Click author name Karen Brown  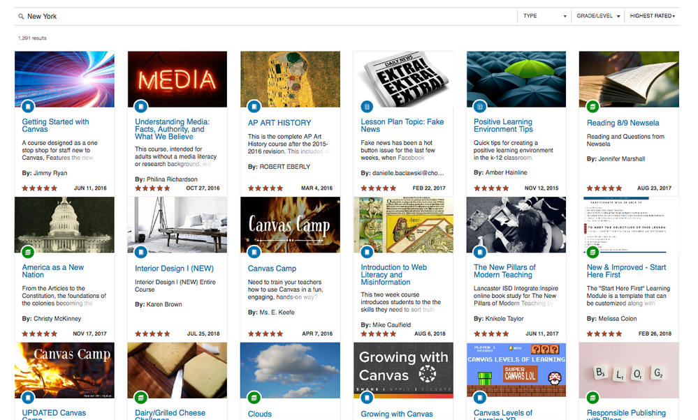coord(163,304)
